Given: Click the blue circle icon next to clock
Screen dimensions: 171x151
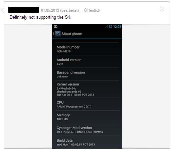Looking at the screenshot, I should (111, 26).
